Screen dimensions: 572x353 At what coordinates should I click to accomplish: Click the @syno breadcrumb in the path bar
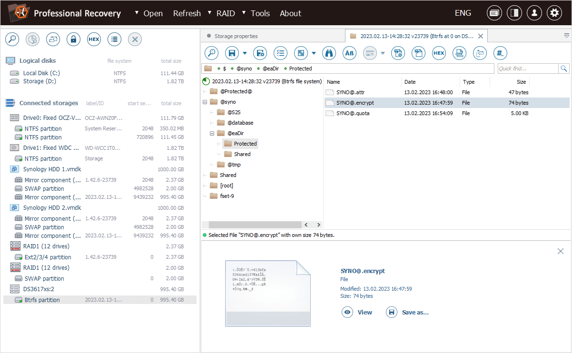[x=244, y=69]
